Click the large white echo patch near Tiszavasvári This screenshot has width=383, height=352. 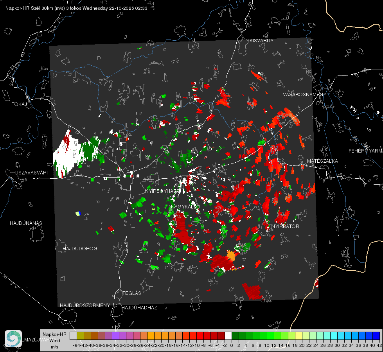67,154
